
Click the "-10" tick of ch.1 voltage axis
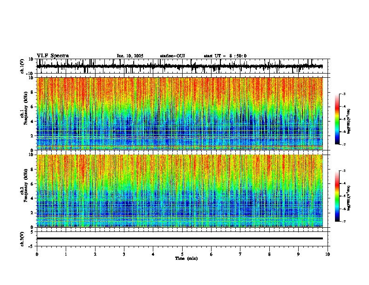click(x=30, y=74)
